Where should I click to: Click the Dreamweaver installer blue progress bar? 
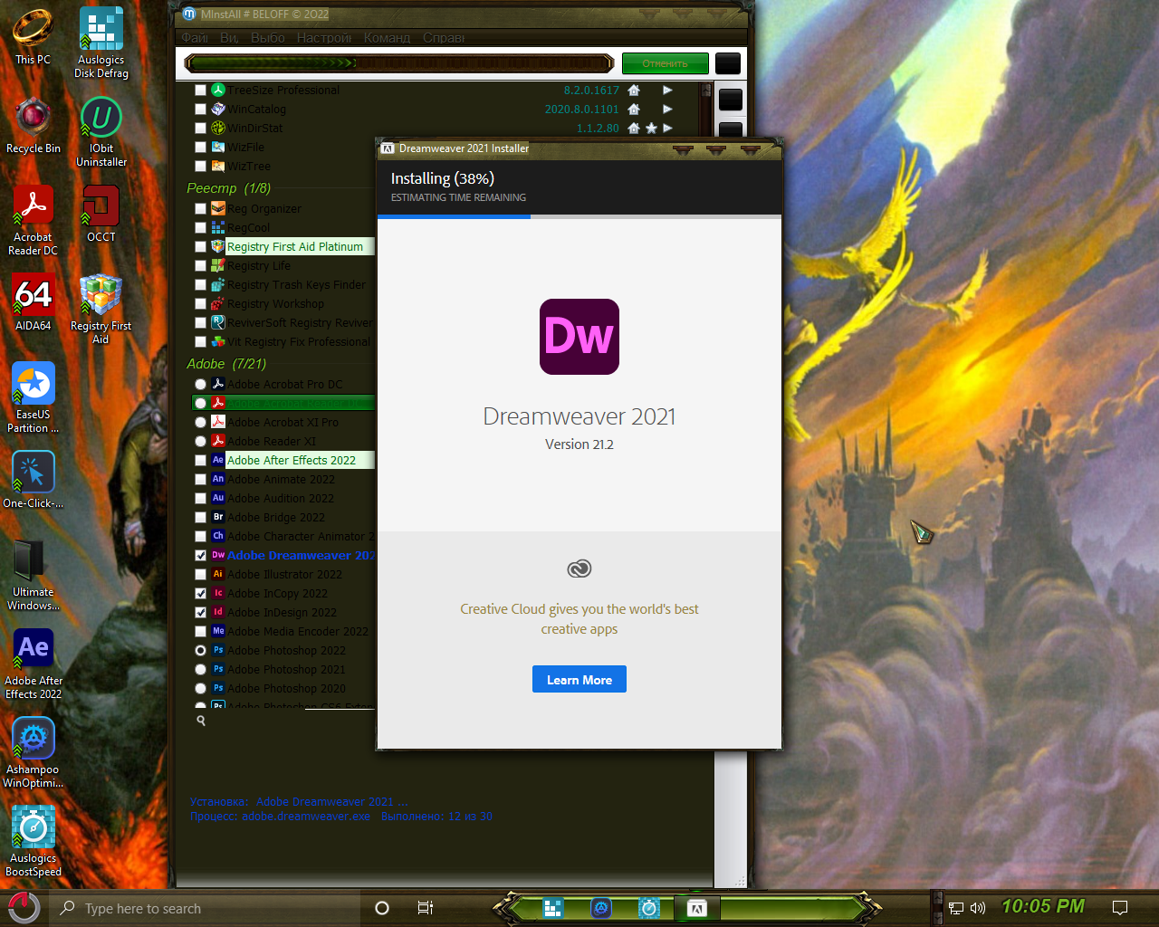click(579, 217)
